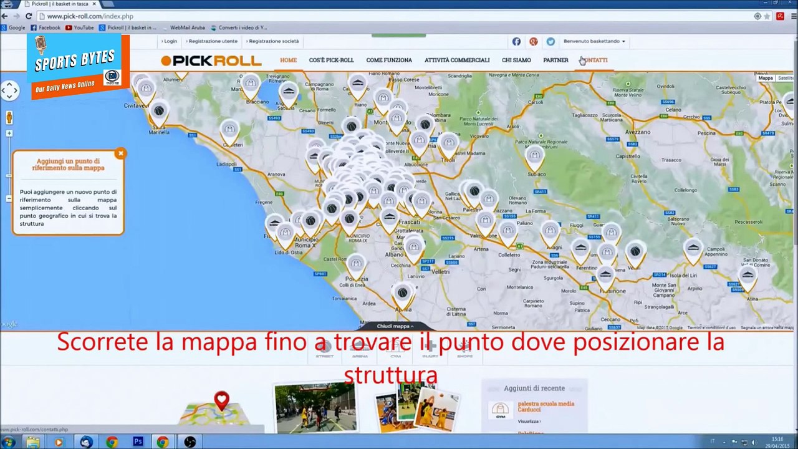Viewport: 798px width, 449px height.
Task: Select the map marker near Subiaco
Action: (x=534, y=159)
